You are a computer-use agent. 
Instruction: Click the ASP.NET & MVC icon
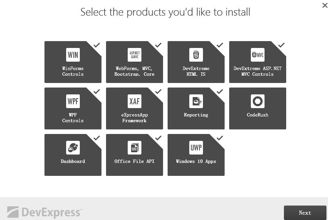pyautogui.click(x=134, y=55)
